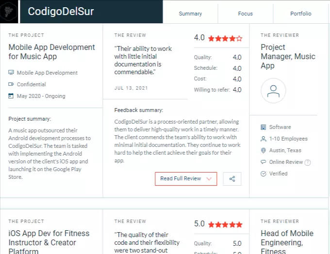Image resolution: width=330 pixels, height=254 pixels.
Task: Click the 'Online Review' label
Action: pyautogui.click(x=286, y=162)
